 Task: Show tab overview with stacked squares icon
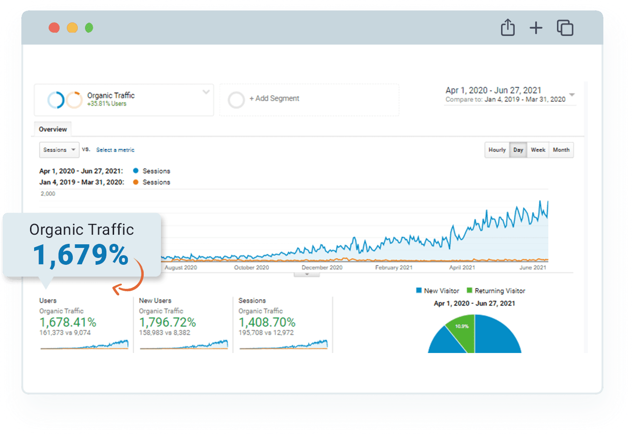[x=565, y=28]
